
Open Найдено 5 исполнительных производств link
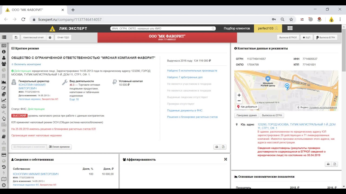coord(192,71)
